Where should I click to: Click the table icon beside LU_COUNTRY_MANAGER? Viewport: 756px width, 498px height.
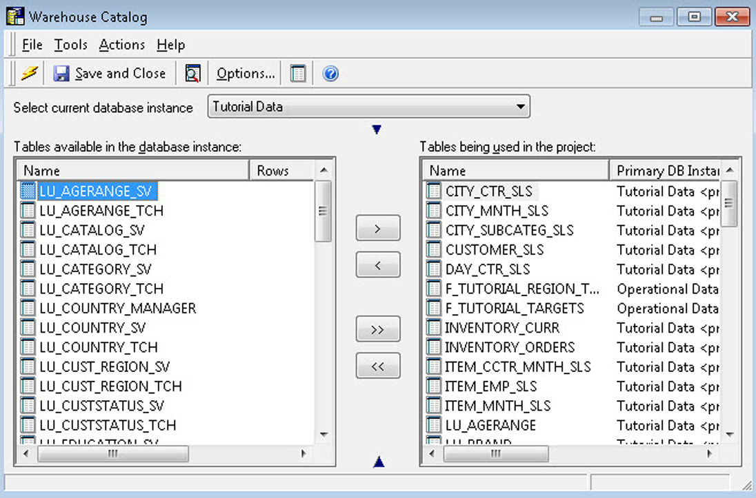point(28,308)
